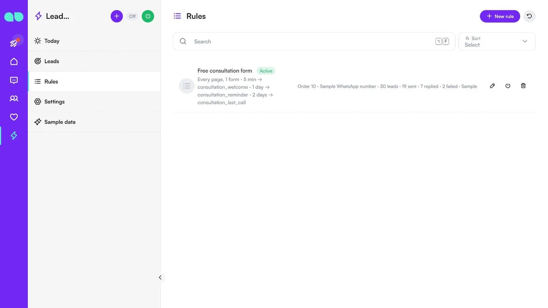Screen dimensions: 548x308
Task: Toggle the green power button in the header
Action: coord(148,16)
